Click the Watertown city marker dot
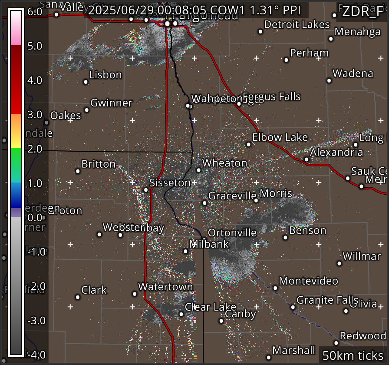Image resolution: width=389 pixels, height=365 pixels. click(135, 294)
